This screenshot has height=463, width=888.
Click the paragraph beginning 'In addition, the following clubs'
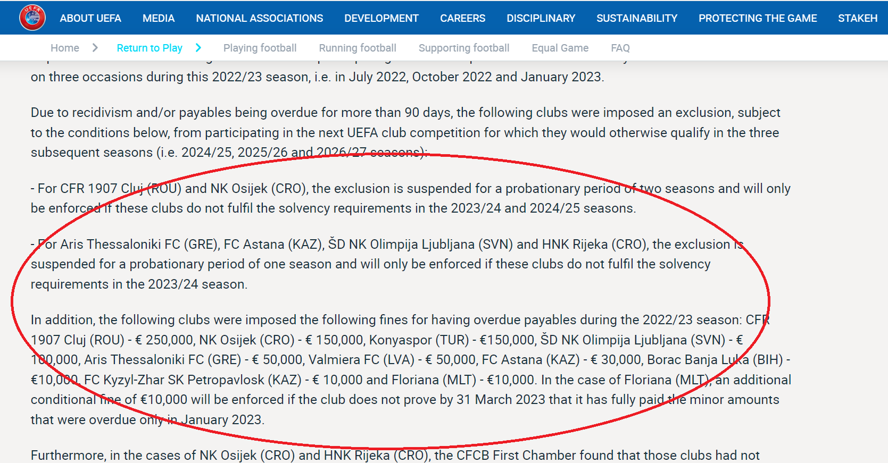click(411, 369)
